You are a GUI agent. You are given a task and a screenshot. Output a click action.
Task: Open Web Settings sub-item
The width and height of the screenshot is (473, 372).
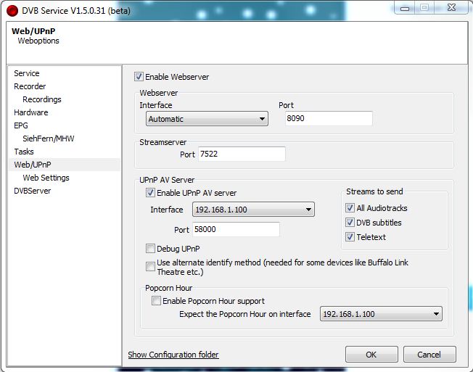point(46,178)
